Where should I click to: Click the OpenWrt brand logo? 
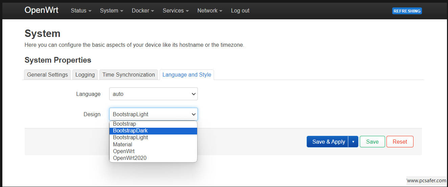tap(41, 10)
